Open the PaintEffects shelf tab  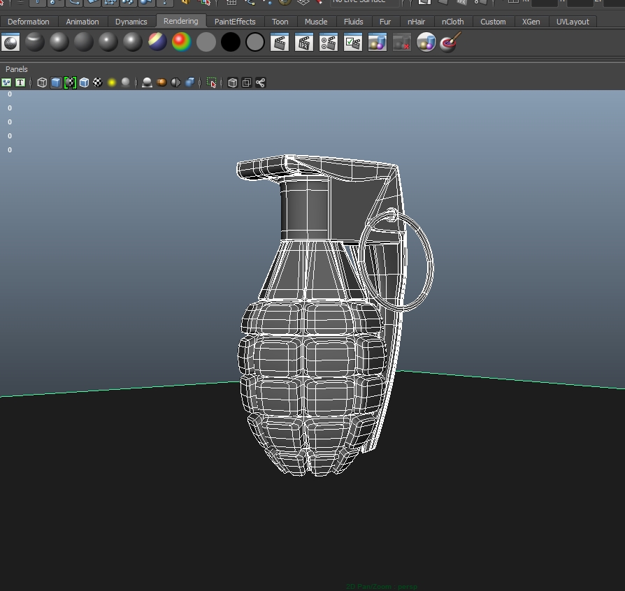coord(235,22)
